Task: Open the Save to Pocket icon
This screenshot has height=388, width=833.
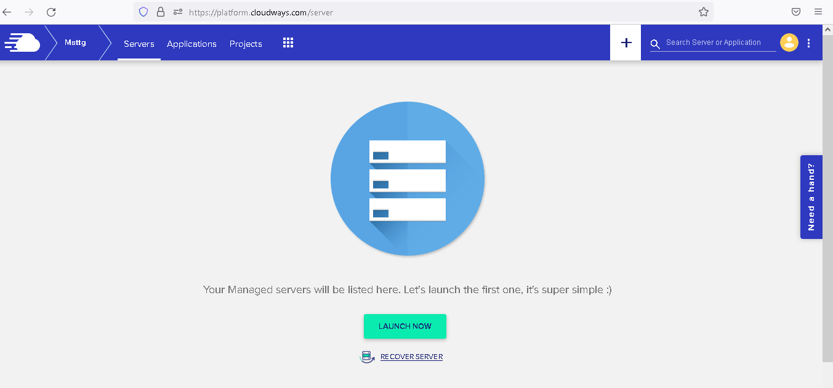Action: [x=796, y=12]
